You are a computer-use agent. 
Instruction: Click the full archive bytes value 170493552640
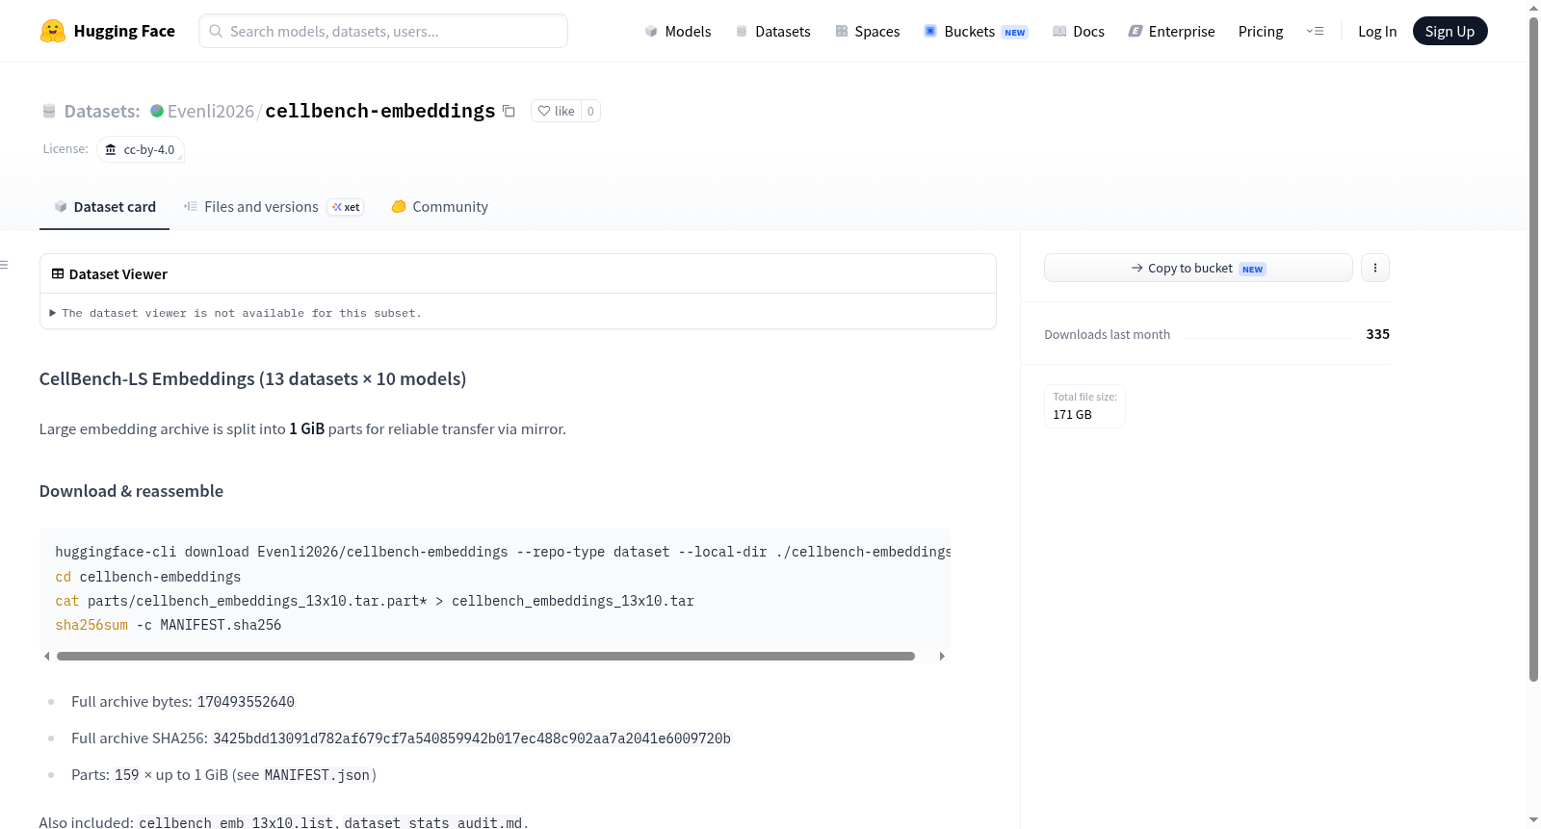246,702
